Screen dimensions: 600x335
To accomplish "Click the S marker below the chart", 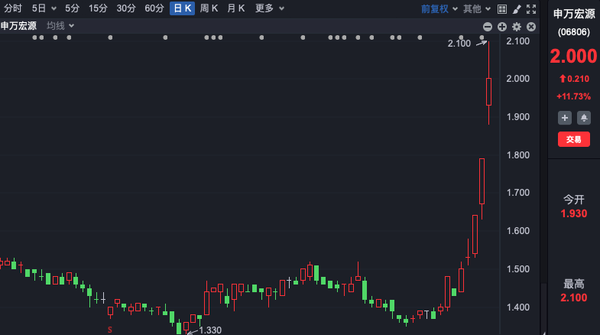I will (x=109, y=330).
